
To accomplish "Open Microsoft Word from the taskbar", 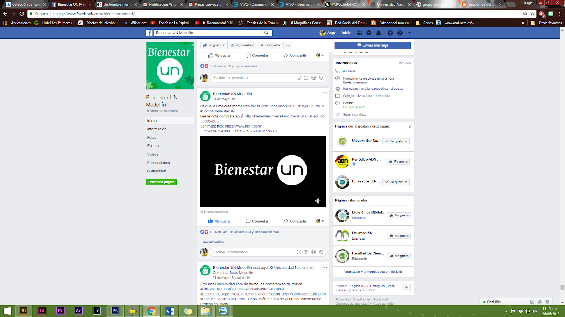I will coord(170,311).
